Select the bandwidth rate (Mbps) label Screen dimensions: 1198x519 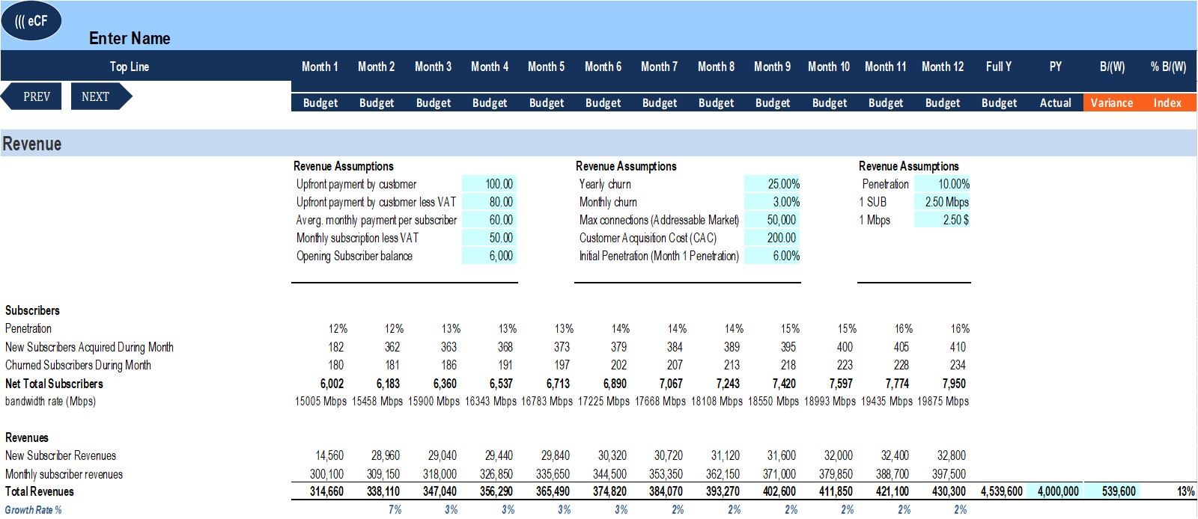[50, 402]
